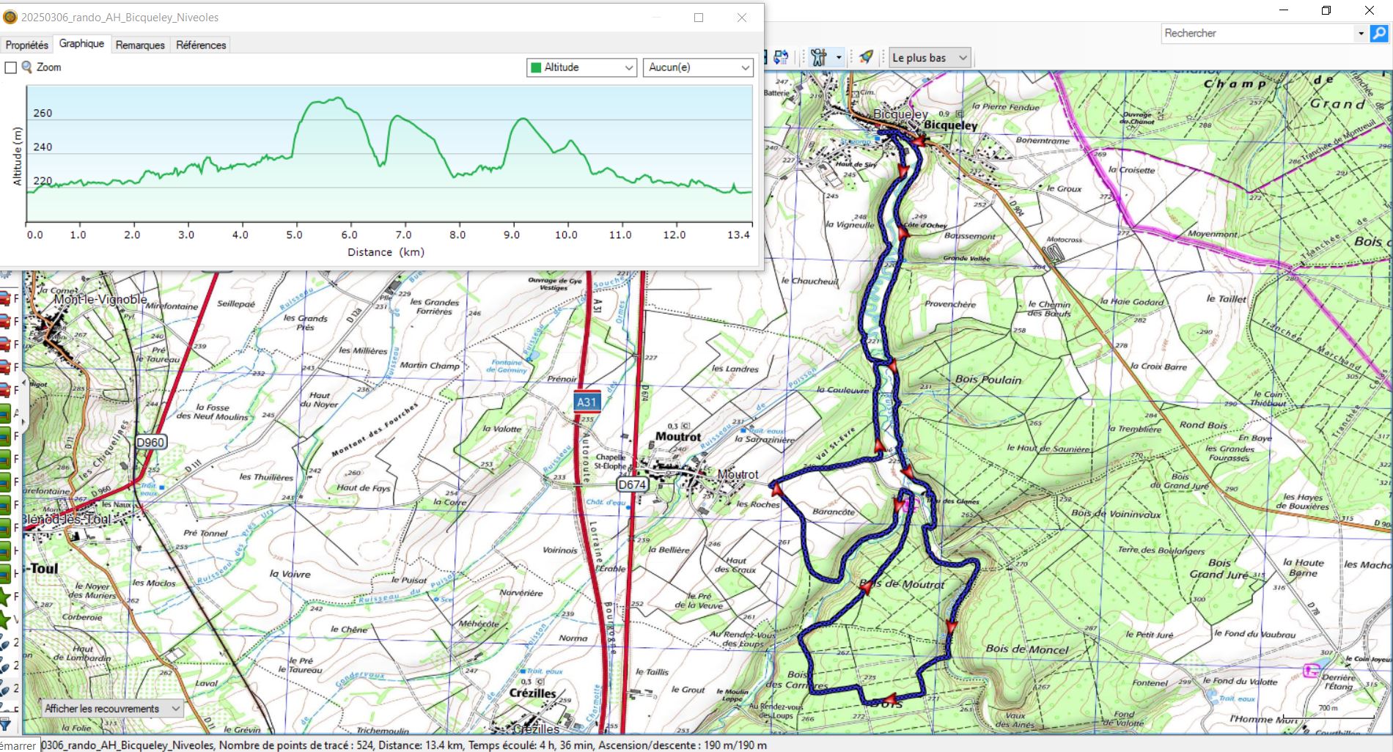Viewport: 1393px width, 752px height.
Task: Open the Afficher les recouvrements selector
Action: tap(113, 709)
